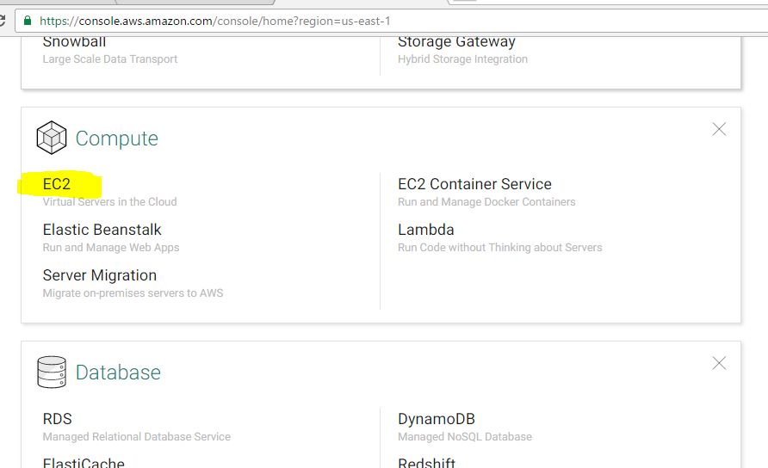Screen dimensions: 768x468
Task: Close the Compute section panel
Action: pos(719,129)
